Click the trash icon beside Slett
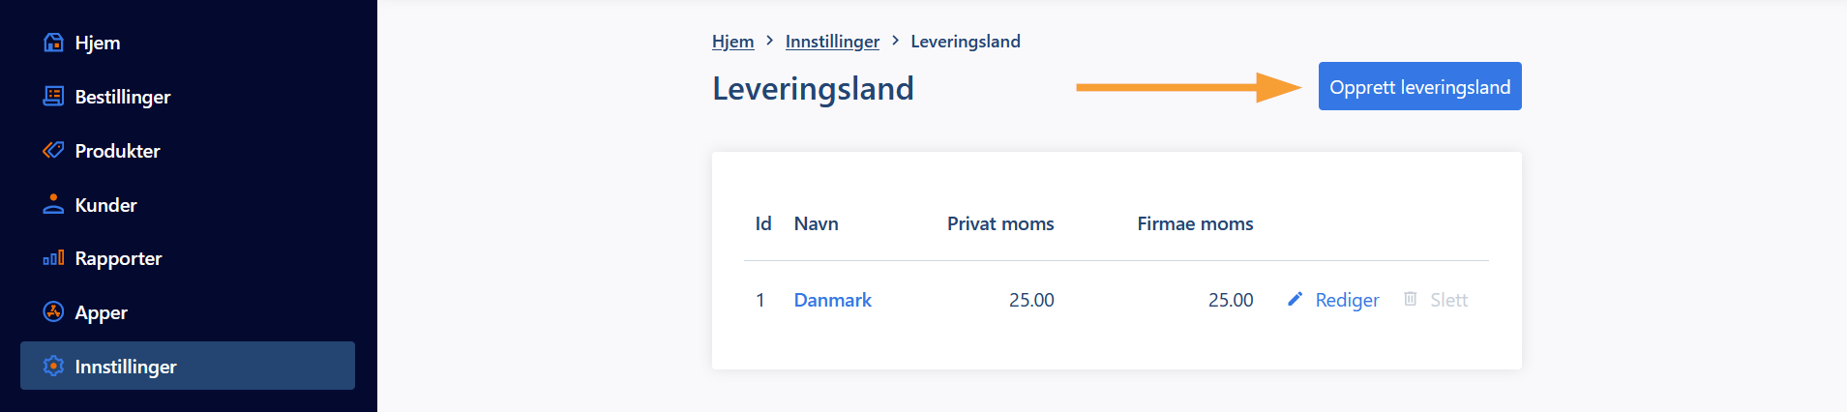 click(x=1410, y=299)
